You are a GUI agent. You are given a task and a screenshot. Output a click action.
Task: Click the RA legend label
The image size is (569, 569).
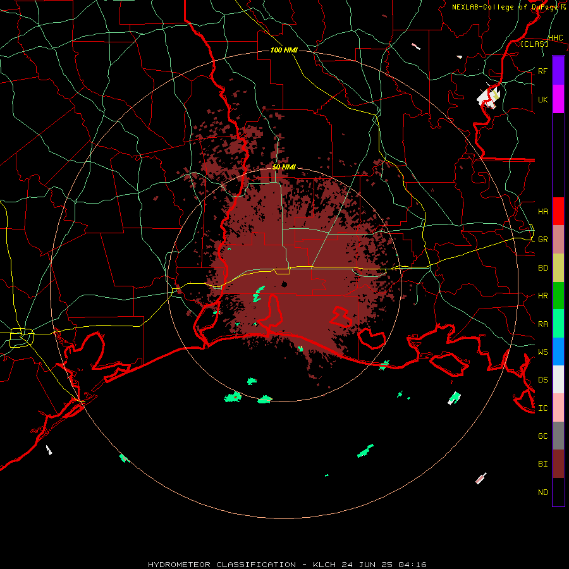(542, 324)
